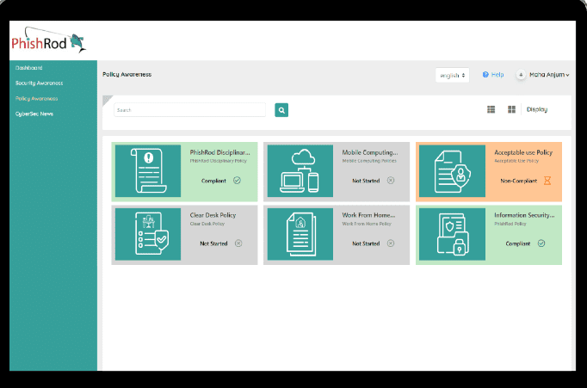The image size is (587, 388).
Task: Click the magnifier search button
Action: (281, 110)
